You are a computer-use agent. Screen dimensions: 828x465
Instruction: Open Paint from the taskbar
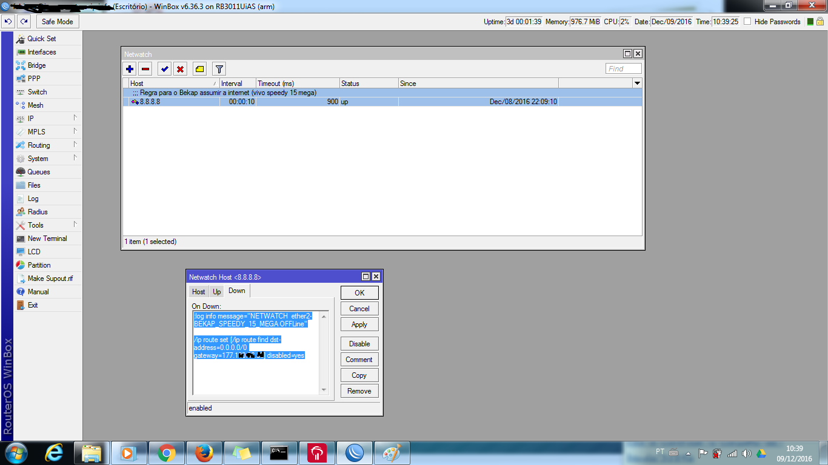pyautogui.click(x=392, y=453)
